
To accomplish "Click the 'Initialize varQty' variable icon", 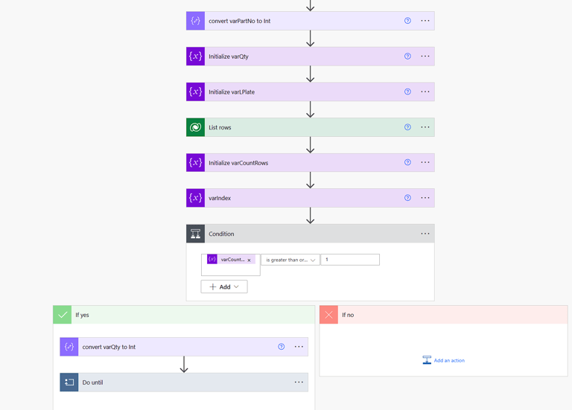I will tap(196, 56).
